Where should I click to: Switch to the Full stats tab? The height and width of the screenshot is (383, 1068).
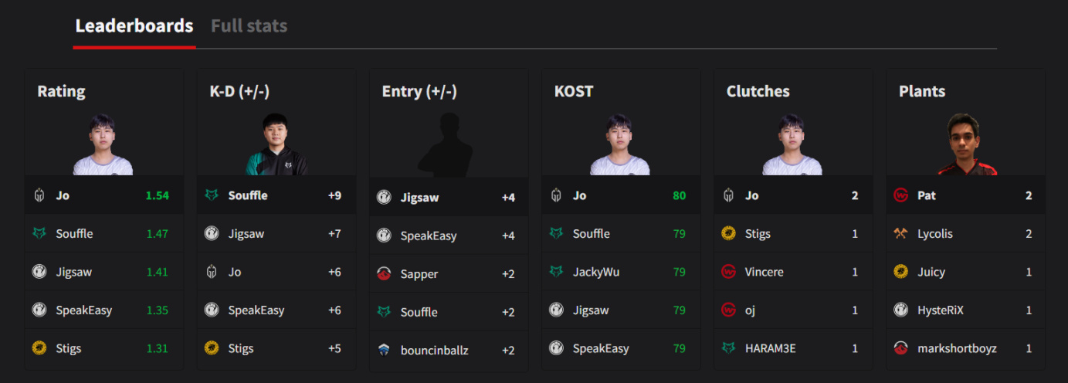(249, 26)
